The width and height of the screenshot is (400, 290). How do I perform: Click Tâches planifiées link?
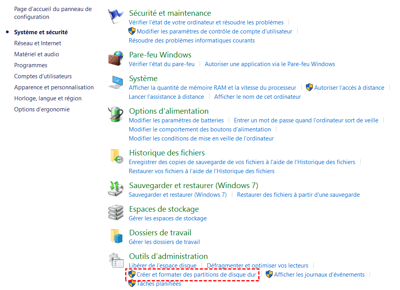click(x=159, y=284)
